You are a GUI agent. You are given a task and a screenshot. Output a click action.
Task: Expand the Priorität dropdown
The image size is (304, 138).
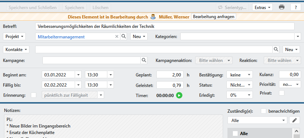[290, 84]
